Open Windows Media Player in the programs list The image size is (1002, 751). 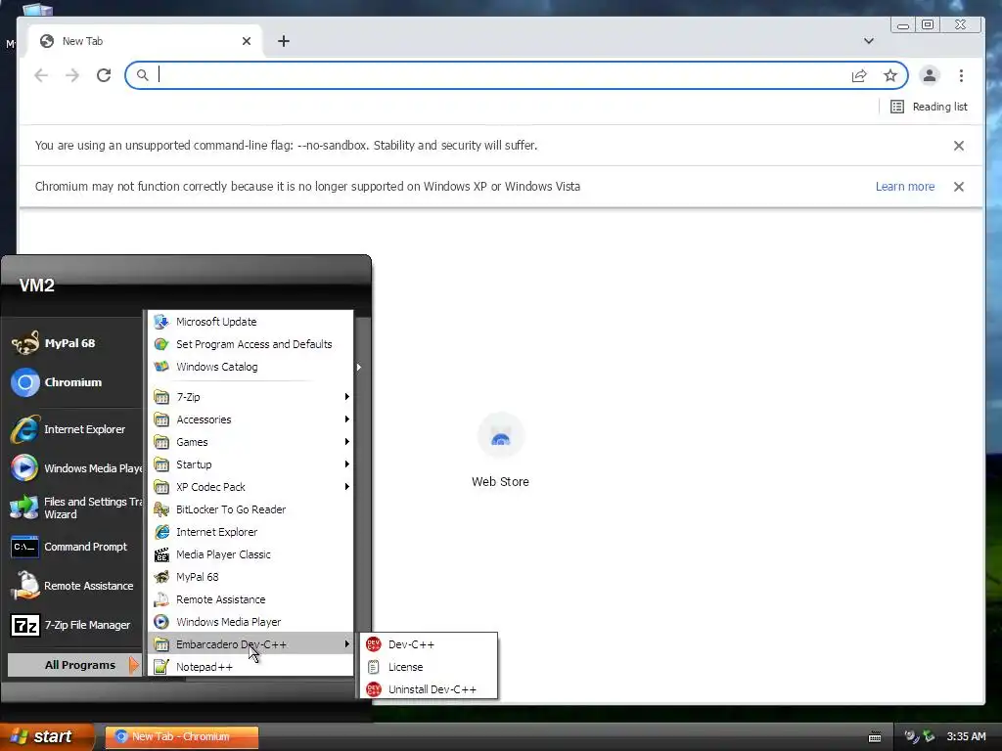[250, 621]
